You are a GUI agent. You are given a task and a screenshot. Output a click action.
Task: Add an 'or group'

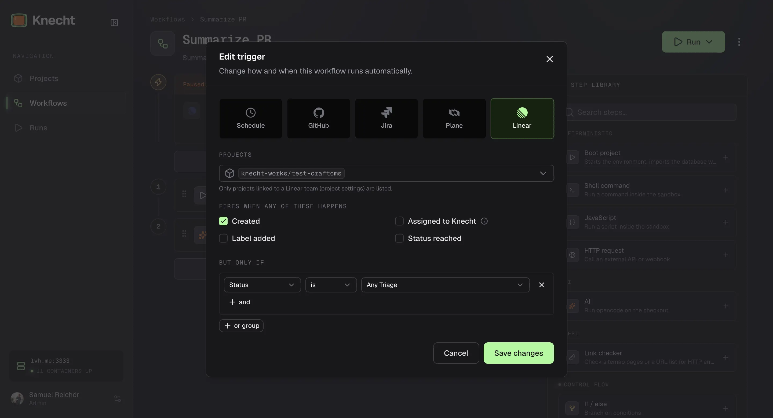point(241,326)
